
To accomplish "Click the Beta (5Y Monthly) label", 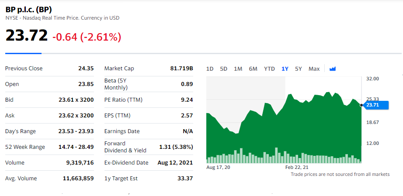I will pyautogui.click(x=116, y=84).
